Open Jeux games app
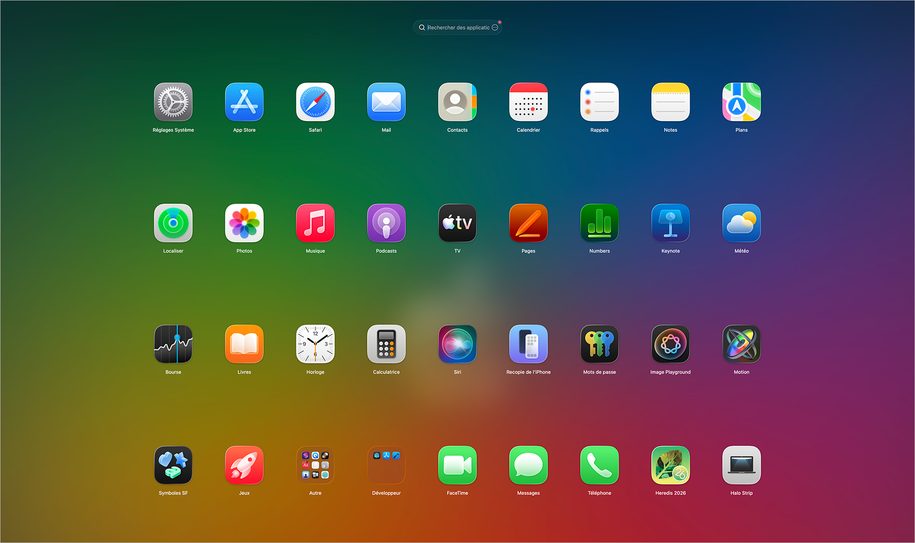 coord(244,465)
